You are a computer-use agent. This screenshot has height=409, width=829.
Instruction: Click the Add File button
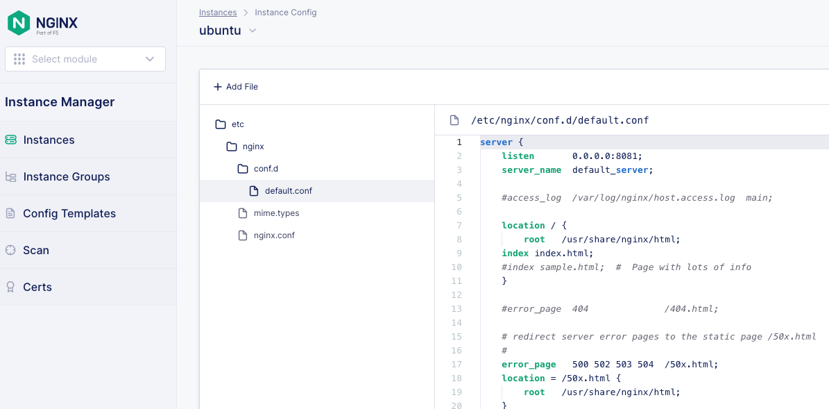tap(236, 87)
